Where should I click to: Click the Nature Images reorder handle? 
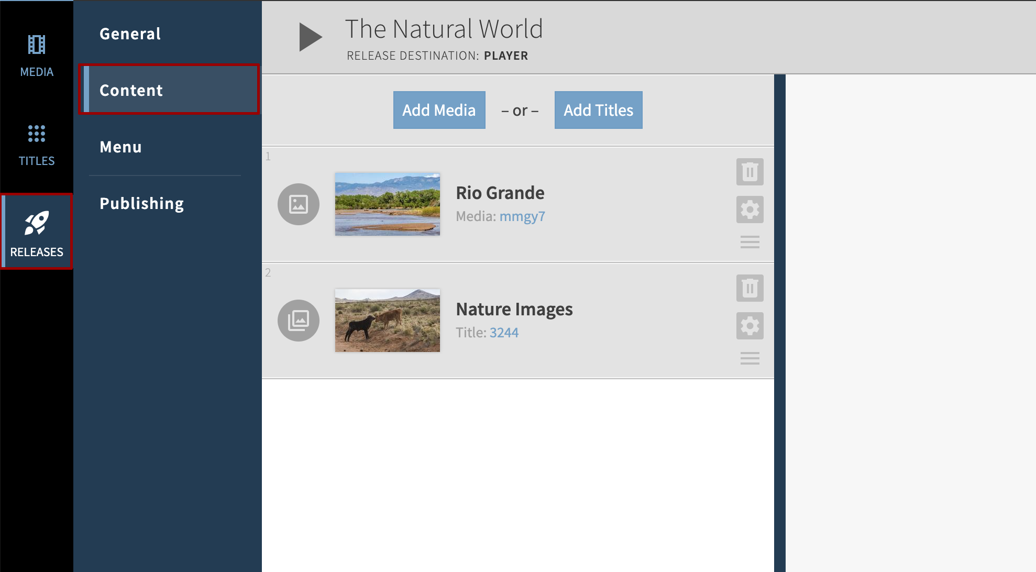[750, 358]
